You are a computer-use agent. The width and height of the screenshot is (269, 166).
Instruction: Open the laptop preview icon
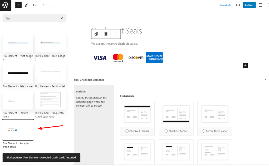[238, 5]
